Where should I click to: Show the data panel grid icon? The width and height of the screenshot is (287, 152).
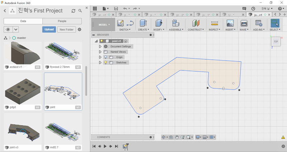coord(95,8)
